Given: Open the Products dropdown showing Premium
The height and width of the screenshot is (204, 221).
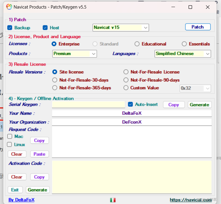Looking at the screenshot, I should pos(75,54).
